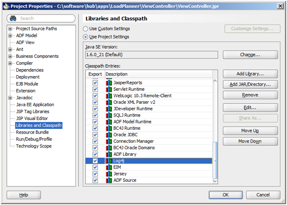
Task: Toggle export checkbox for Connection Manager
Action: coord(95,141)
